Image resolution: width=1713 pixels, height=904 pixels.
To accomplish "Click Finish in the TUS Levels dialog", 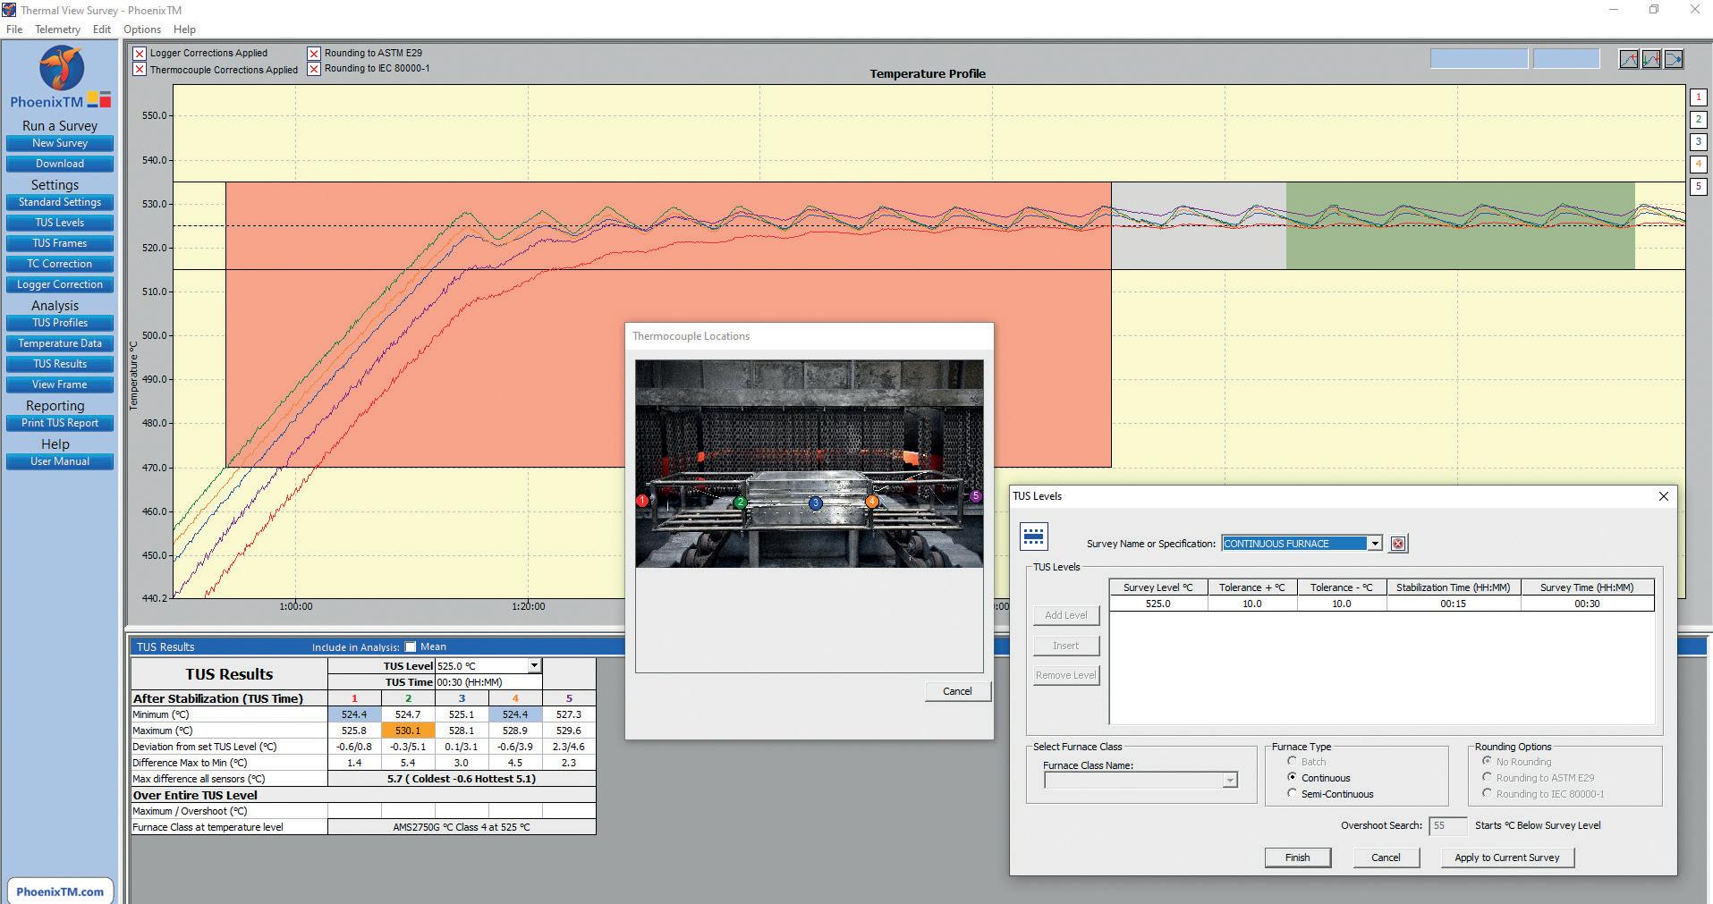I will tap(1297, 858).
